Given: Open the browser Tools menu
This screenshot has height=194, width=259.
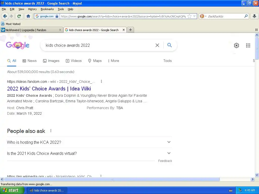Looking at the screenshot, I should pyautogui.click(x=61, y=9).
